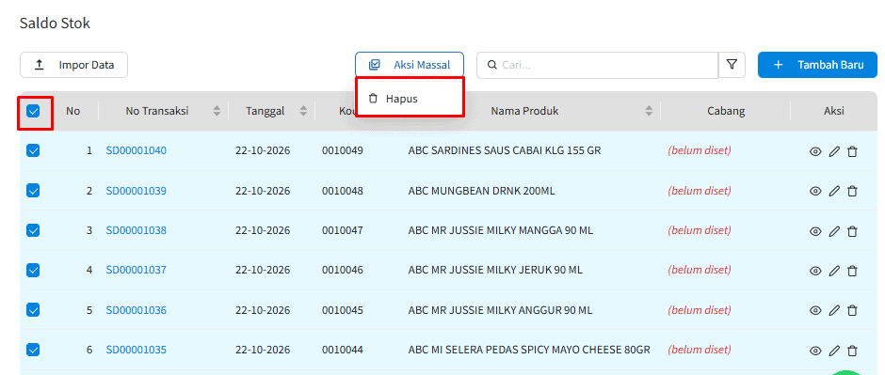Click product code 0010046
The width and height of the screenshot is (885, 375).
(343, 271)
